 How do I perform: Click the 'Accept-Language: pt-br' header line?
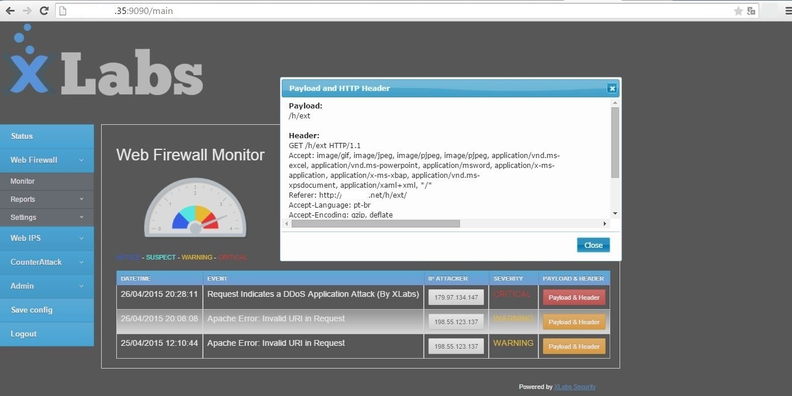[330, 205]
